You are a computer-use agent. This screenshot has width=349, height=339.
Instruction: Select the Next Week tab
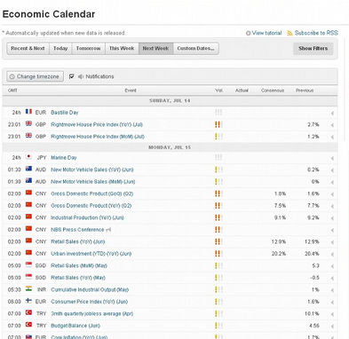click(155, 48)
